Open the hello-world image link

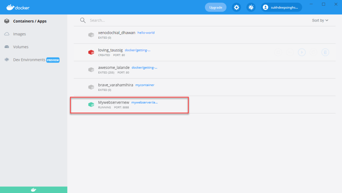[x=146, y=33]
